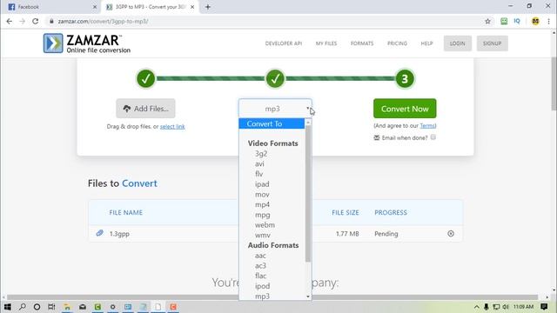557x313 pixels.
Task: Click the paperclip icon beside 1.3gpp
Action: pyautogui.click(x=100, y=233)
